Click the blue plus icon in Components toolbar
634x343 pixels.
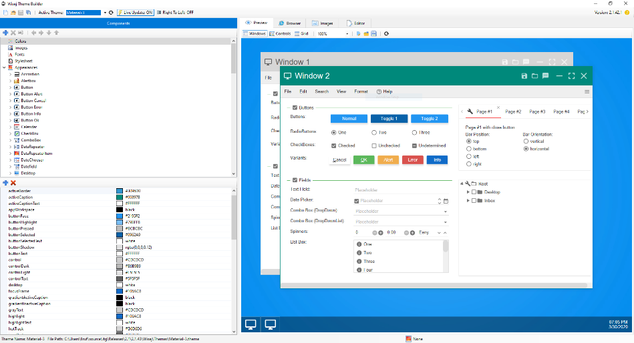5,33
